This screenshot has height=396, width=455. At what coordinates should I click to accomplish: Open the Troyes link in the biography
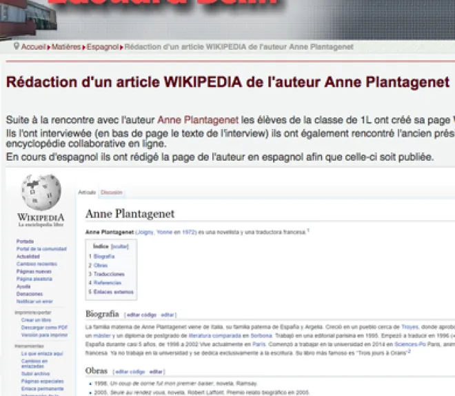pyautogui.click(x=410, y=327)
